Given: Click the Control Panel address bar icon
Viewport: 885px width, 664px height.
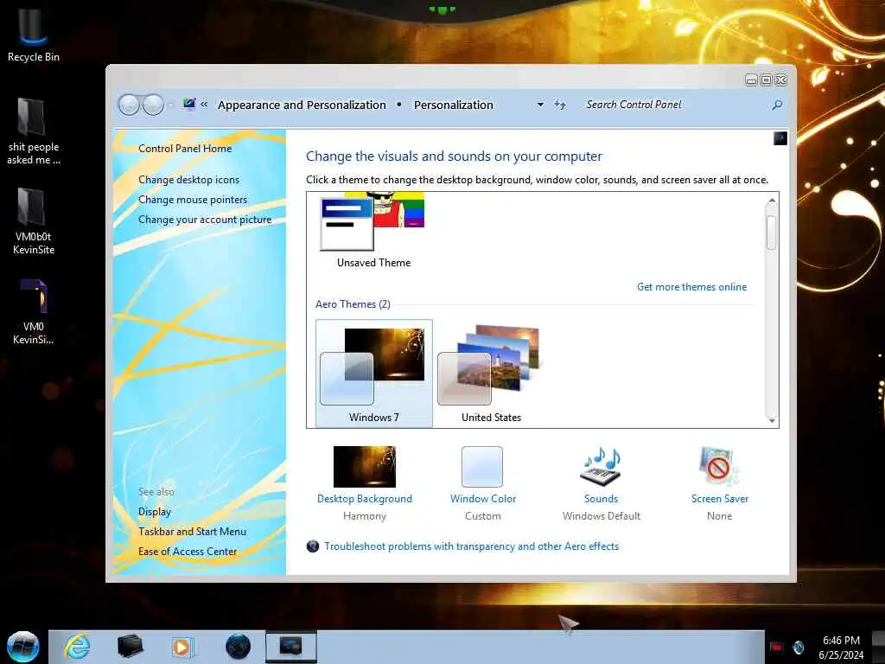Looking at the screenshot, I should pyautogui.click(x=189, y=104).
